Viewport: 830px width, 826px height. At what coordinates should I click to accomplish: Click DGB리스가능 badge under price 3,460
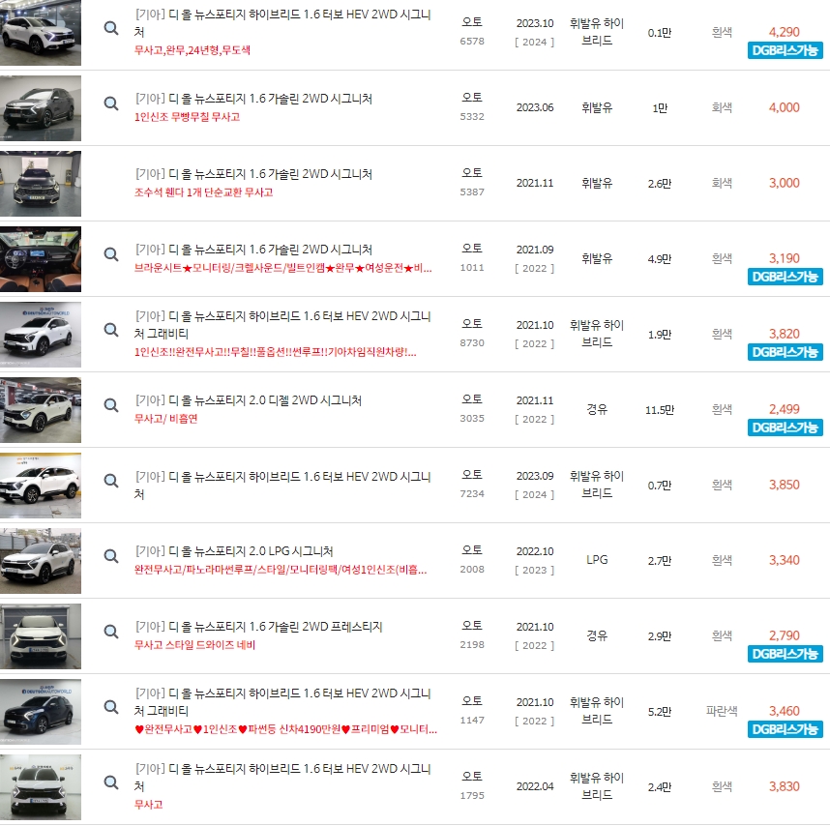[785, 729]
